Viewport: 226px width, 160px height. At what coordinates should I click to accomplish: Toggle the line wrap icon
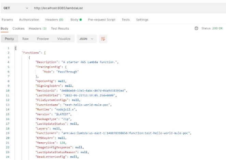[103, 39]
